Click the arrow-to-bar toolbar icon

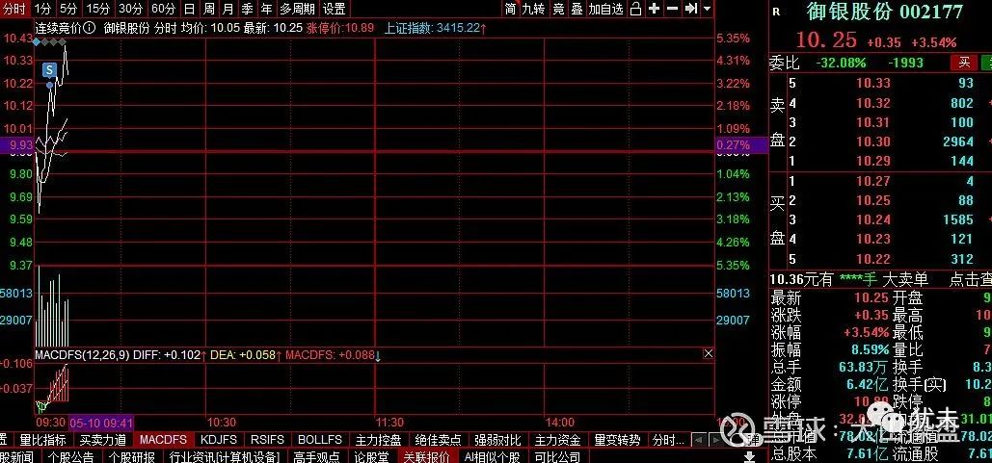coord(691,9)
